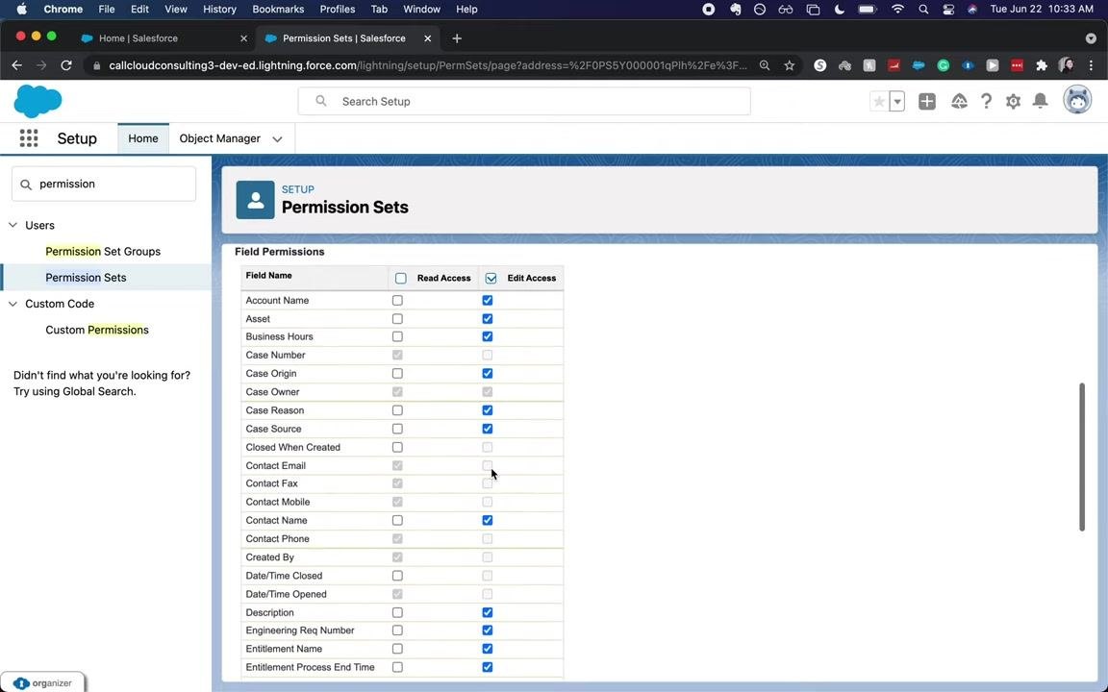Bookmark this page with the star
This screenshot has width=1108, height=692.
[790, 65]
